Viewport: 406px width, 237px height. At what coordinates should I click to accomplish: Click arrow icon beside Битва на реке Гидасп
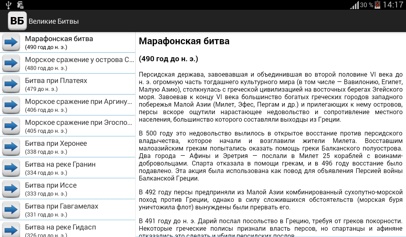11,229
